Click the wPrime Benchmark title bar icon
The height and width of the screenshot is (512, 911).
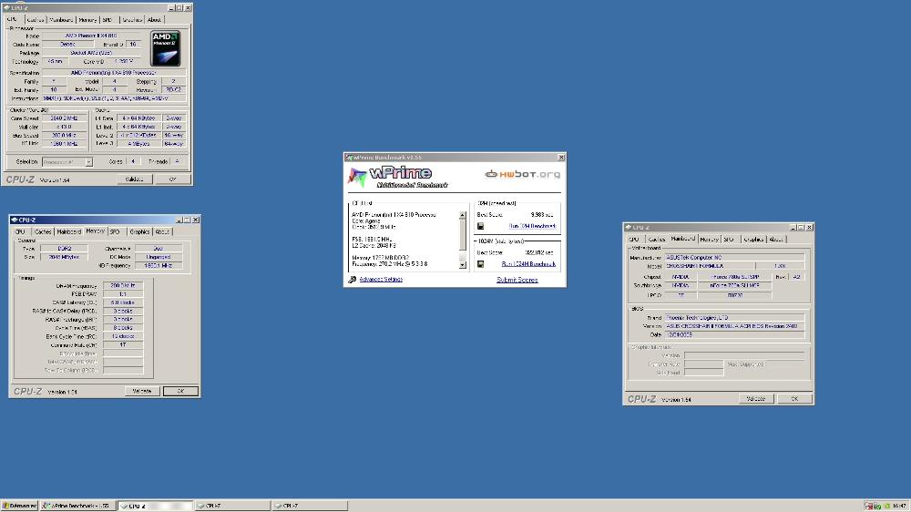click(349, 158)
